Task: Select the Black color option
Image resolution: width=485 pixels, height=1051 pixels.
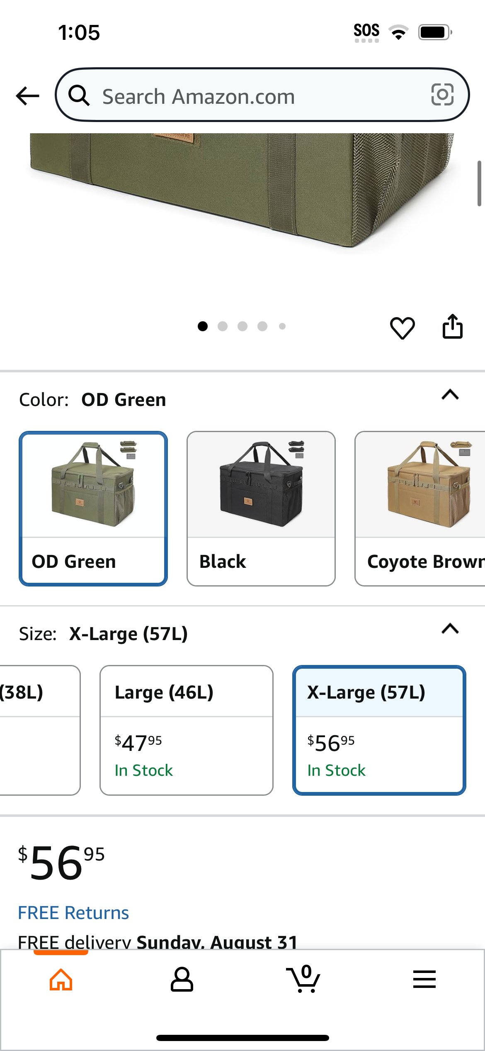Action: coord(261,508)
